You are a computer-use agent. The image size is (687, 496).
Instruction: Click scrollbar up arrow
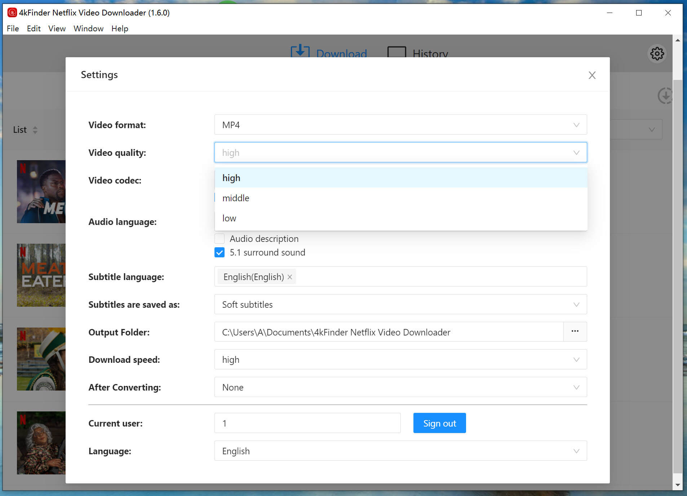(x=678, y=40)
